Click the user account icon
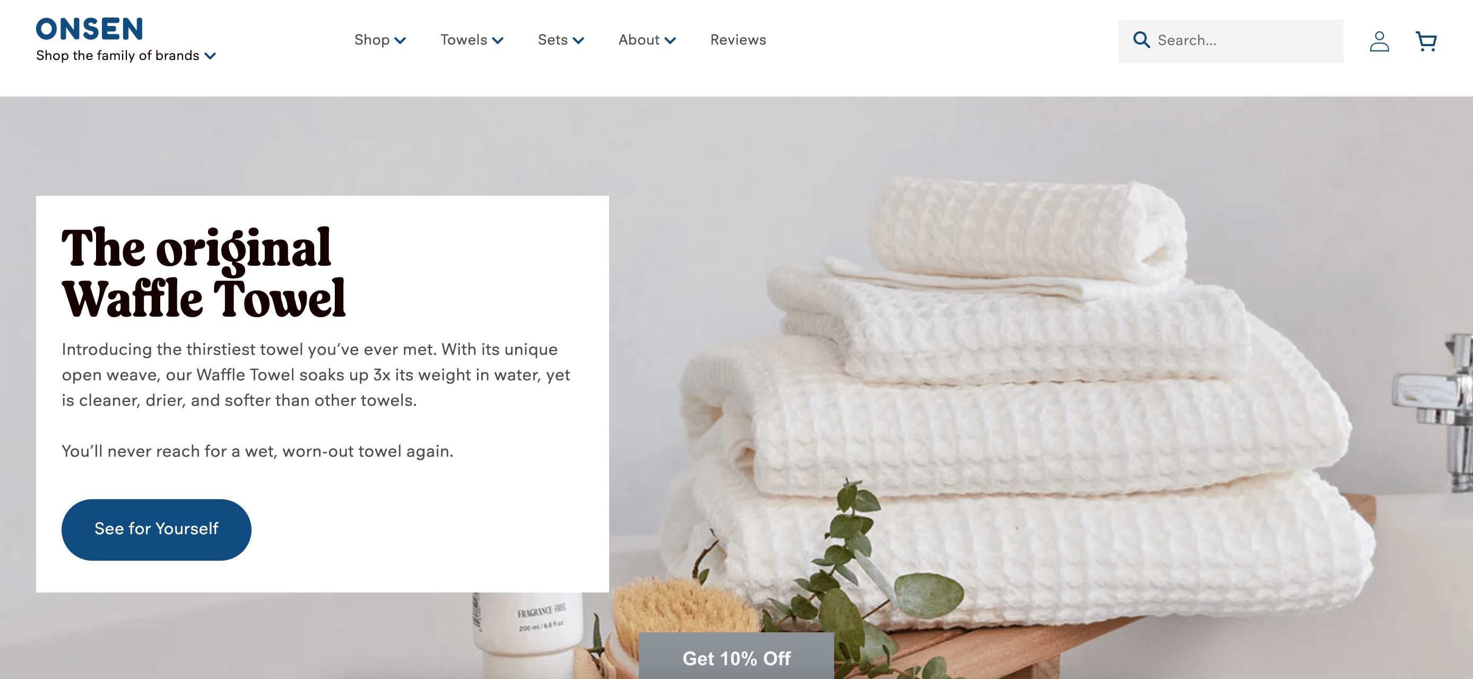Image resolution: width=1473 pixels, height=679 pixels. (1379, 40)
